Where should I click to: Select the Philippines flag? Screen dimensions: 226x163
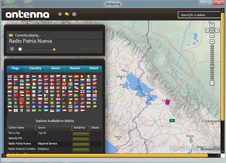(x=64, y=91)
